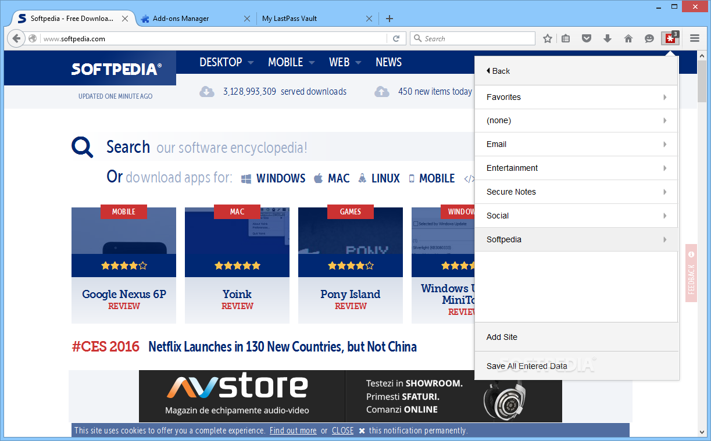Click the Hello chat smiley icon
This screenshot has height=441, width=711.
(x=649, y=39)
